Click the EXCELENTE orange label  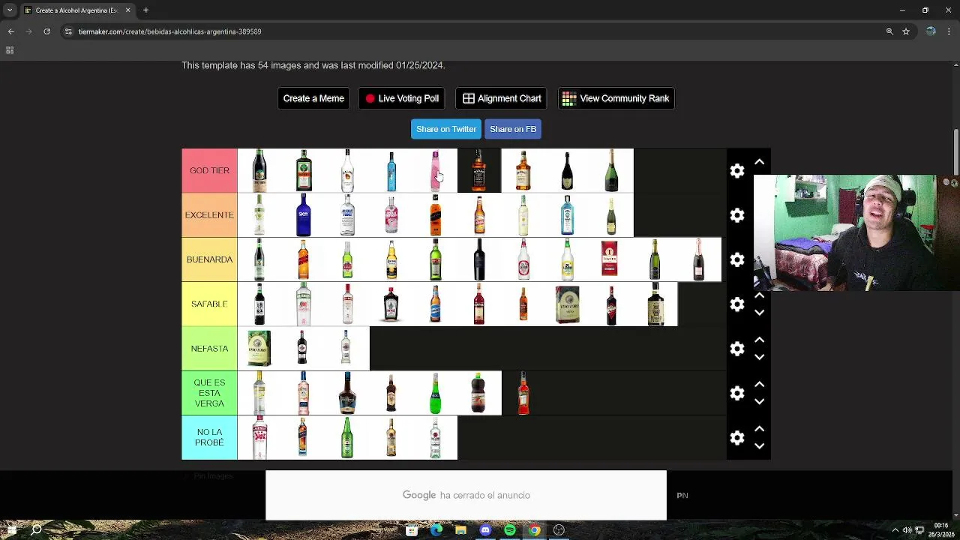209,215
